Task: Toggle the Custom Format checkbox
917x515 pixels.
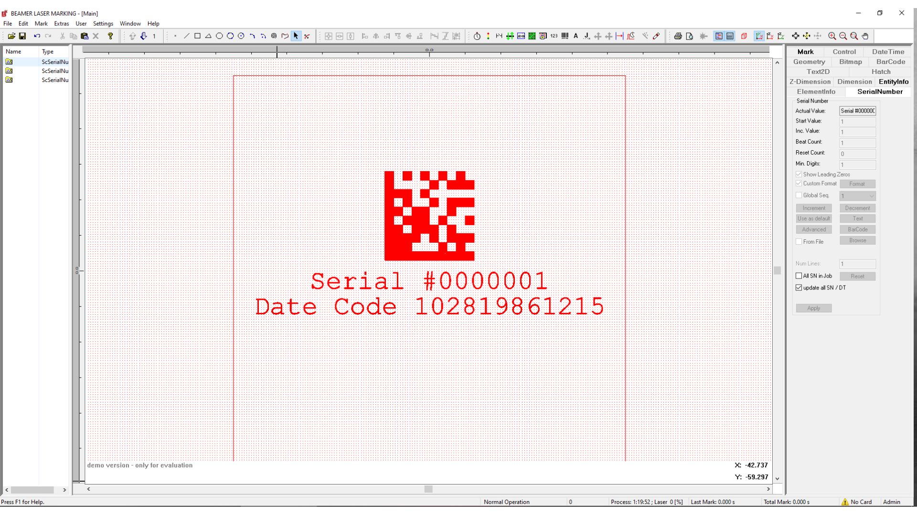Action: (x=799, y=184)
